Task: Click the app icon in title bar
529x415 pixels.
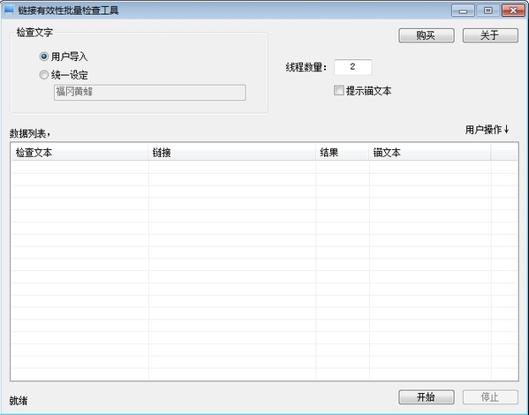Action: (x=9, y=10)
